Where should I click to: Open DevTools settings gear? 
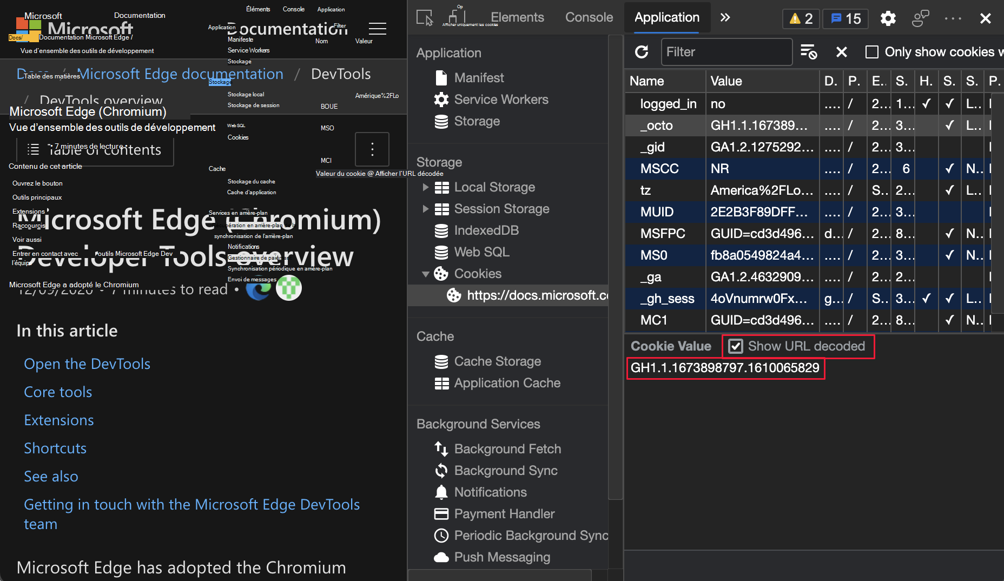(888, 18)
